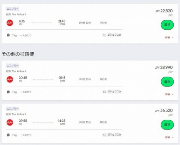Click CO2 cloud icon on second flight
The width and height of the screenshot is (180, 145).
click(104, 92)
